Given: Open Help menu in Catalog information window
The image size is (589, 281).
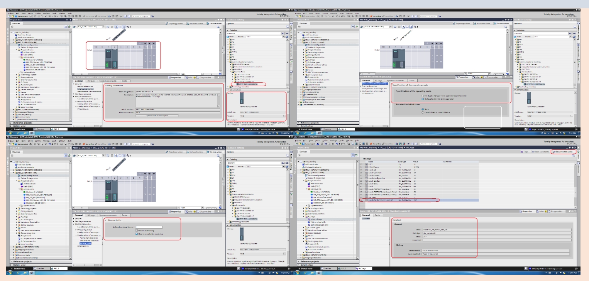Looking at the screenshot, I should coord(70,13).
